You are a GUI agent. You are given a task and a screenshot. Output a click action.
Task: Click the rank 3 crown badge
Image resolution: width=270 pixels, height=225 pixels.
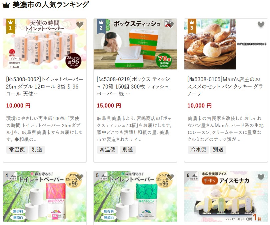tap(192, 26)
